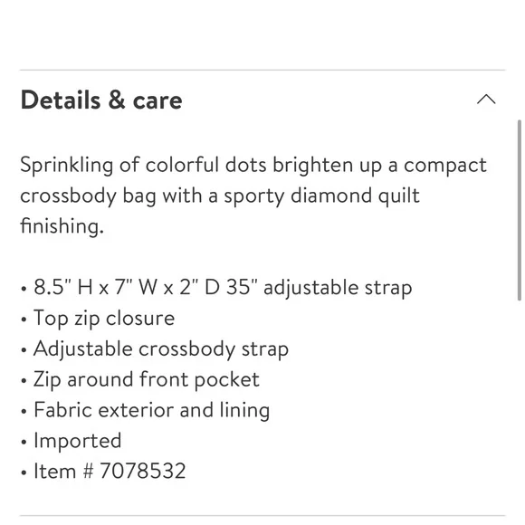Click the word 'Sprinkling' in the description
The width and height of the screenshot is (525, 525).
pyautogui.click(x=67, y=166)
